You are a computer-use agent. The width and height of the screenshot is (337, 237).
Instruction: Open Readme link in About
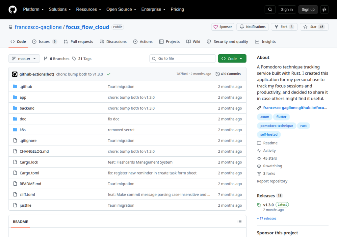(267, 143)
